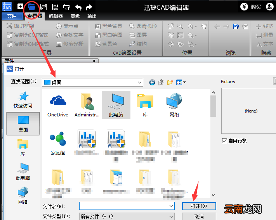Select the 家庭组 item
276x220 pixels.
[58, 144]
